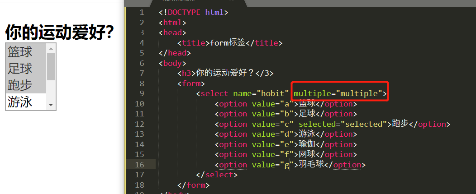Select the 游泳 option in the list
Screen dimensions: 476x194
(x=26, y=102)
